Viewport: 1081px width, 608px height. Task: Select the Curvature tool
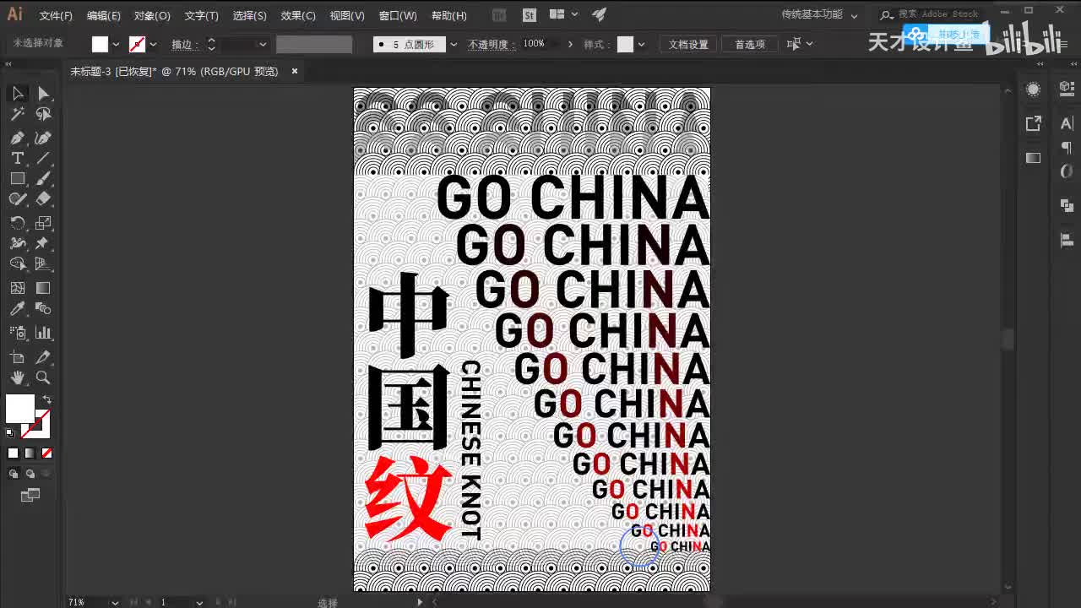(x=43, y=138)
